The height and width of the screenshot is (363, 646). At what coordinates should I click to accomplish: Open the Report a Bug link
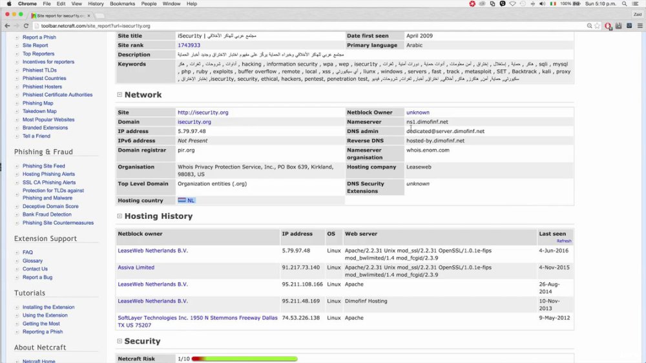click(x=37, y=277)
